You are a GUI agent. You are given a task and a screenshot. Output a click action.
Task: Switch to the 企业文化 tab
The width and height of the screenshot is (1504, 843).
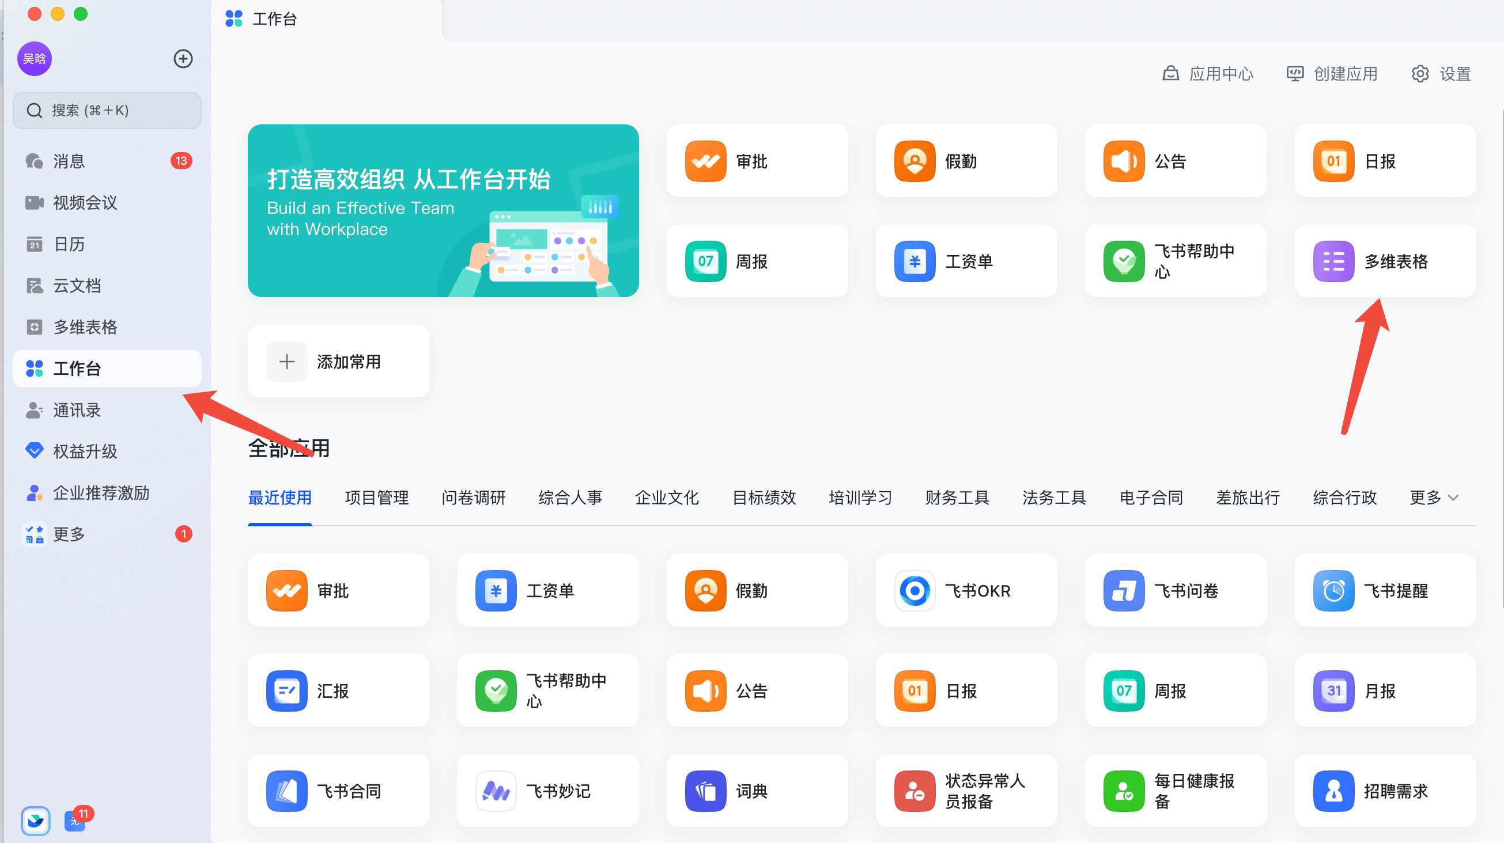[x=667, y=498]
